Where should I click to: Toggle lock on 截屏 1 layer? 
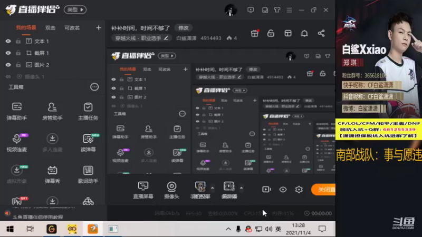pos(18,53)
